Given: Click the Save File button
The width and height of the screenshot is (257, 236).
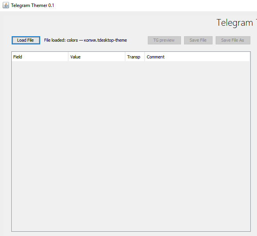Looking at the screenshot, I should coord(198,40).
